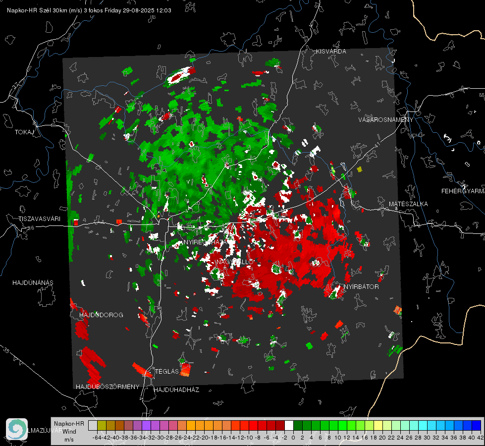Click the legend title 'Napkor-HR'
Screen dimensions: 485x446
69,424
